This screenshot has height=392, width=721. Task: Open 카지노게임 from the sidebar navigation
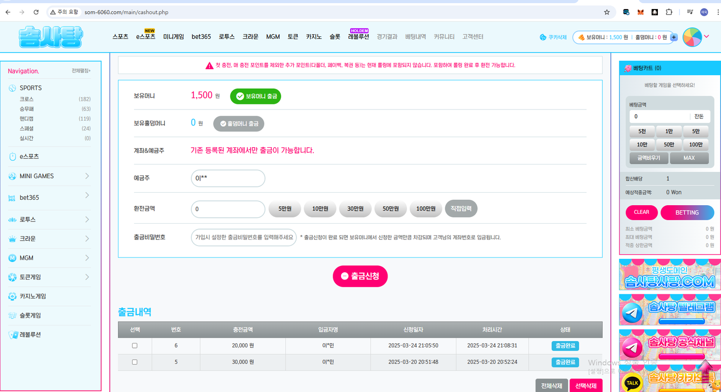[32, 296]
